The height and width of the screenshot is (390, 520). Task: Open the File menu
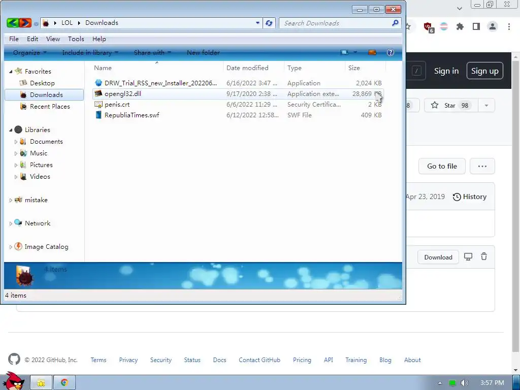pyautogui.click(x=14, y=39)
